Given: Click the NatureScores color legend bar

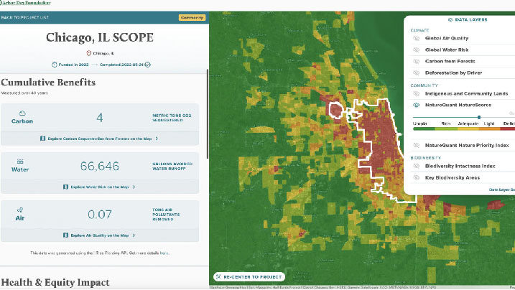Looking at the screenshot, I should pos(464,129).
